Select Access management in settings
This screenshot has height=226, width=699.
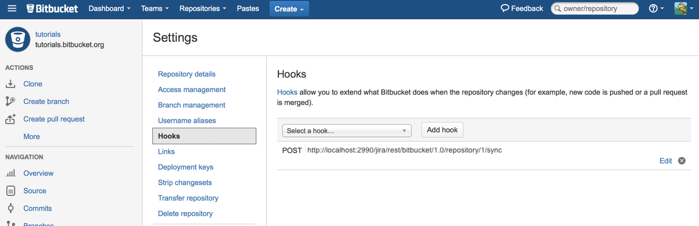tap(192, 89)
